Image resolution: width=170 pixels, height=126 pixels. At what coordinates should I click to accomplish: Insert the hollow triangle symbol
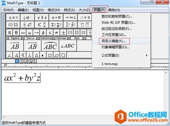[x=36, y=55]
